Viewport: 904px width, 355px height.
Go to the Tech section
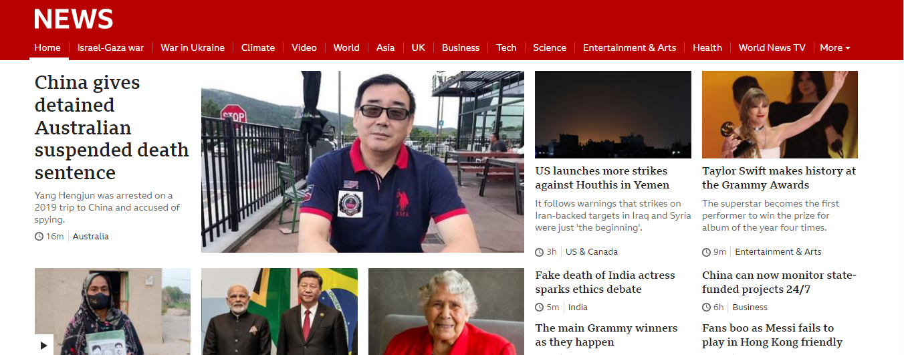tap(506, 47)
